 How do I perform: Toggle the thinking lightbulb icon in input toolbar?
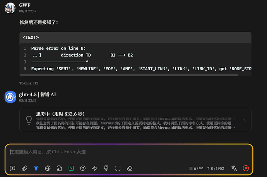coord(36,168)
